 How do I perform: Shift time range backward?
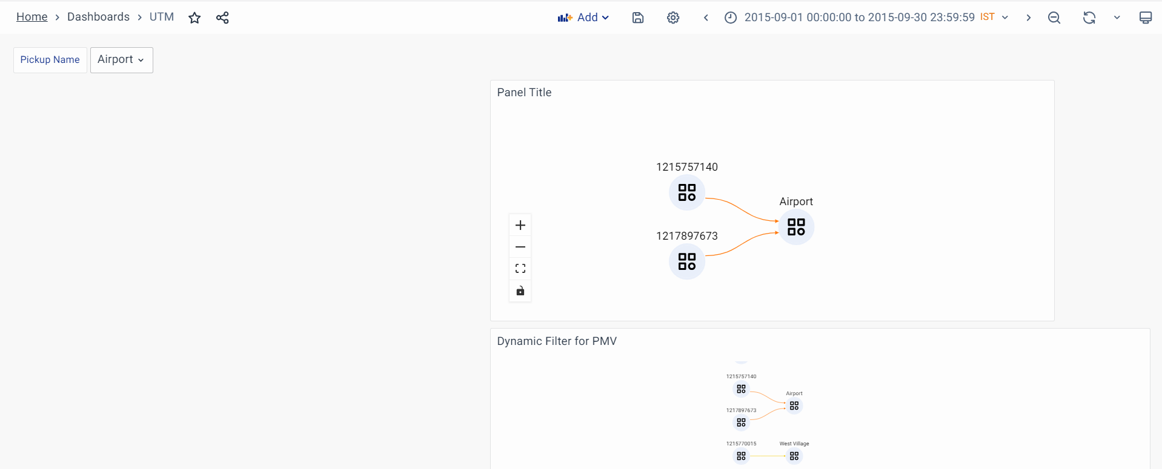pyautogui.click(x=706, y=18)
